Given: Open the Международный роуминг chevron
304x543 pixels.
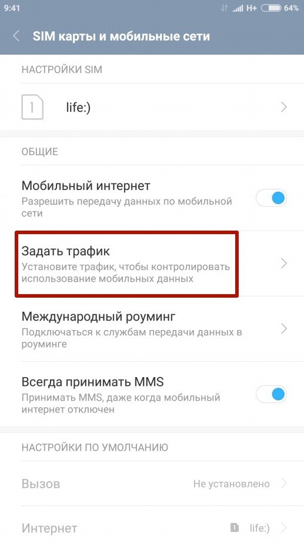Looking at the screenshot, I should (284, 329).
